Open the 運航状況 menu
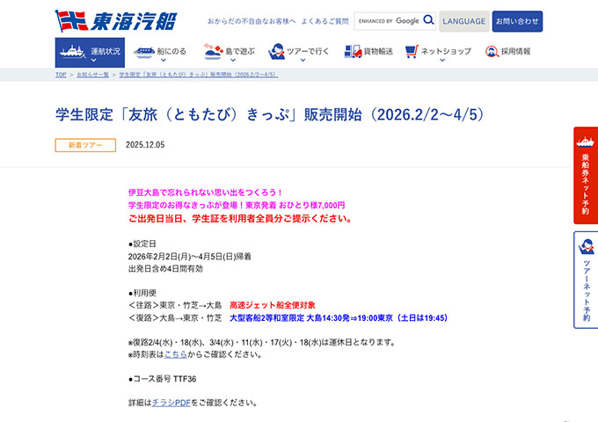This screenshot has width=598, height=422. (90, 53)
